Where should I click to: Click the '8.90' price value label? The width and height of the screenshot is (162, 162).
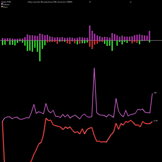pyautogui.click(x=156, y=121)
